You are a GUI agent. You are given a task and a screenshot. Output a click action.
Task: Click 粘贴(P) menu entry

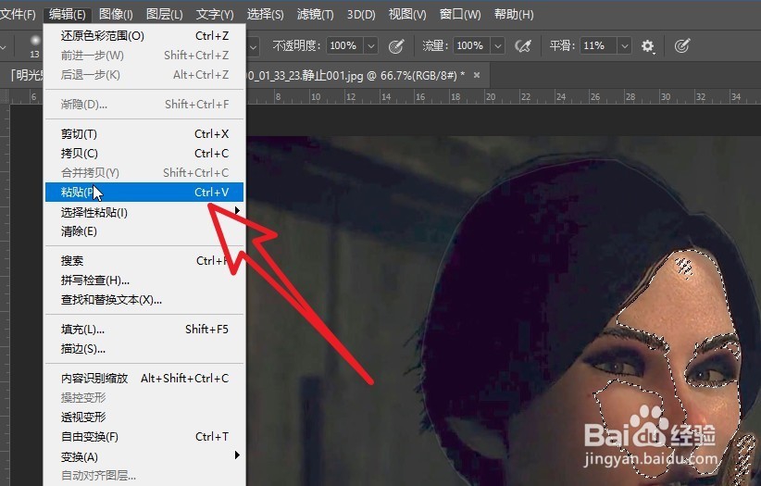(x=144, y=193)
